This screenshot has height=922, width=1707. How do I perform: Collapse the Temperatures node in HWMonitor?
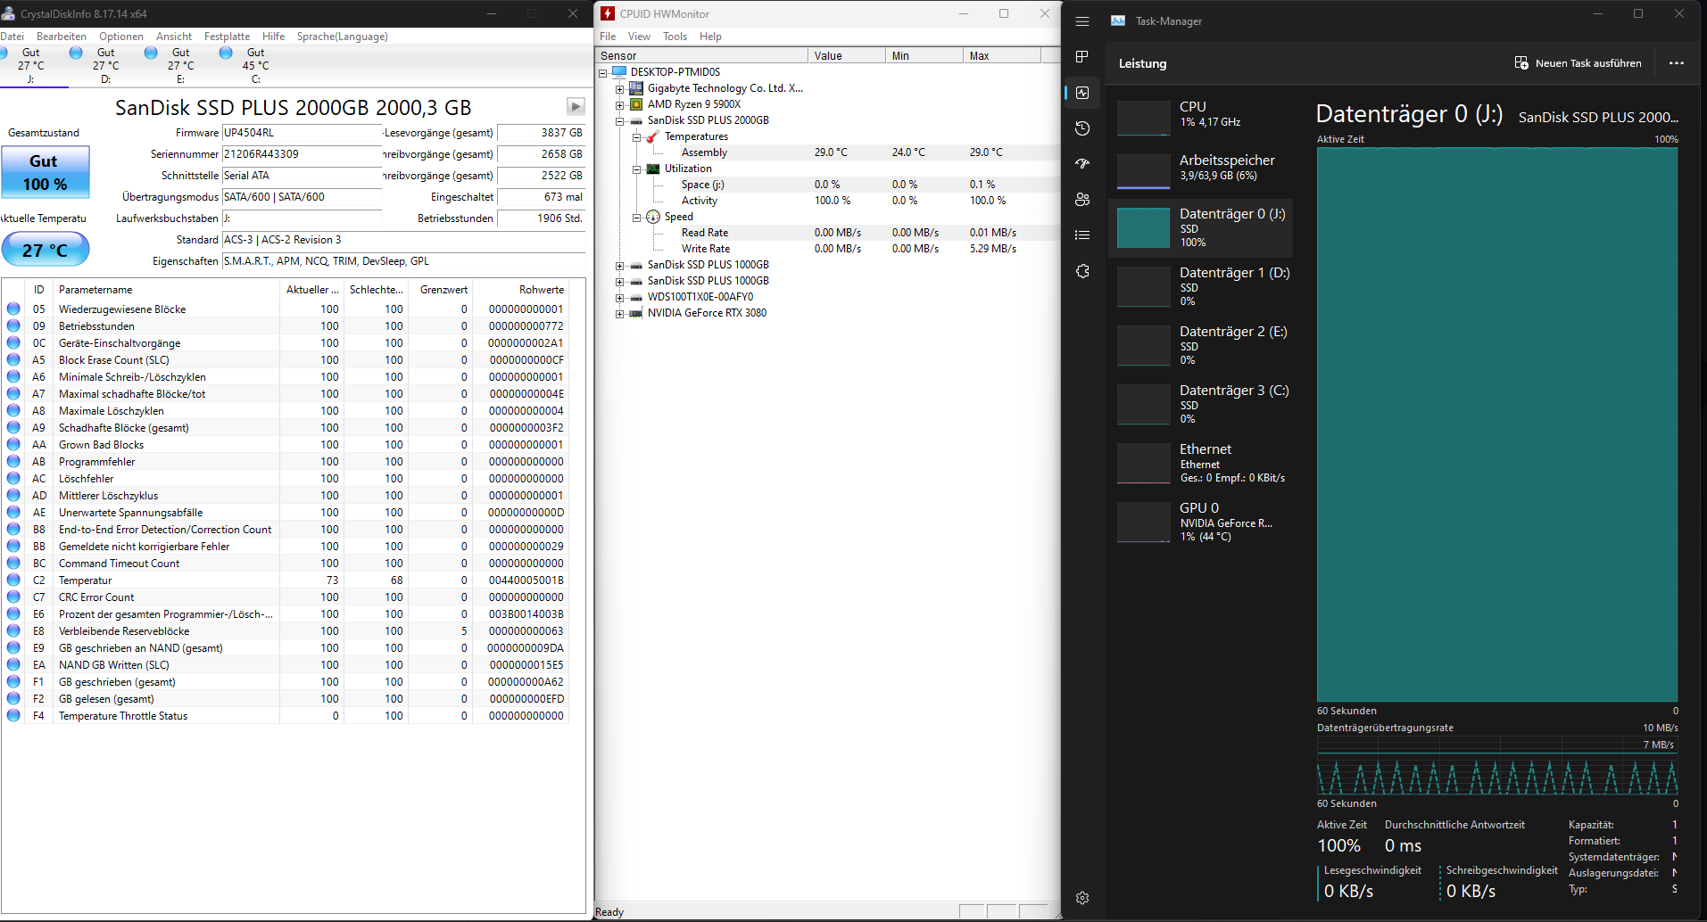(636, 136)
